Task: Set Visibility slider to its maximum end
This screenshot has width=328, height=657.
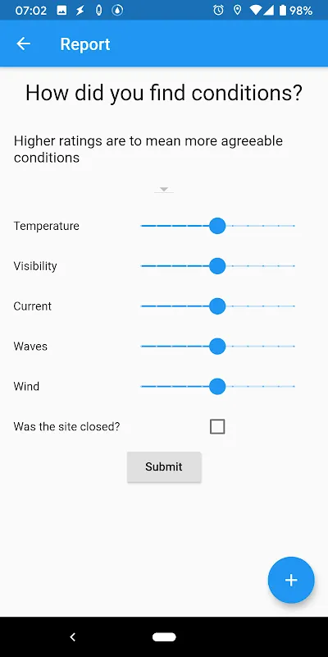Action: click(x=294, y=266)
